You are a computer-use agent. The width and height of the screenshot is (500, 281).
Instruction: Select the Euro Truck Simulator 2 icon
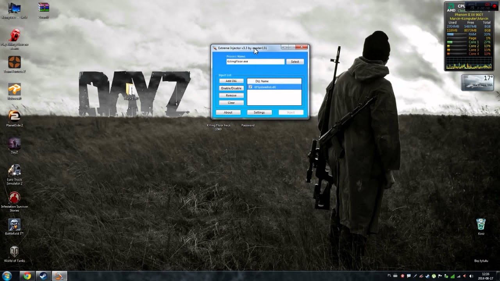14,174
